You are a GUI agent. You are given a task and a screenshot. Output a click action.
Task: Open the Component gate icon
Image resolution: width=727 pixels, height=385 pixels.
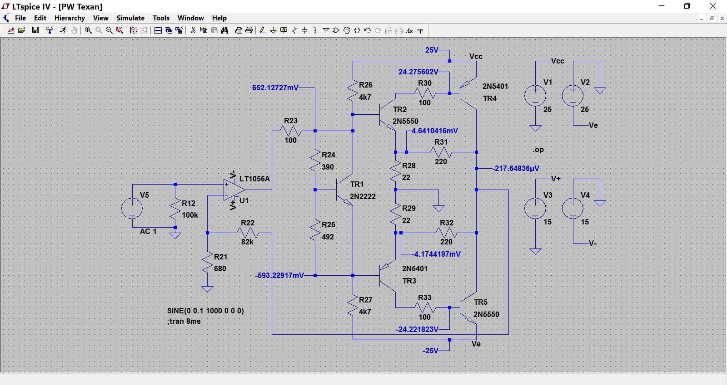point(336,30)
